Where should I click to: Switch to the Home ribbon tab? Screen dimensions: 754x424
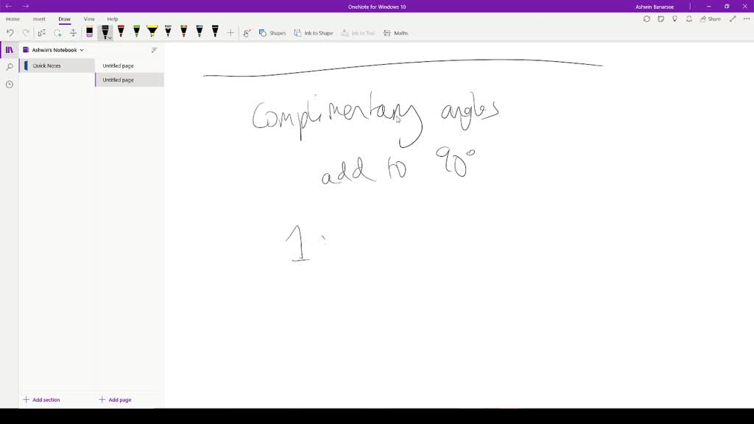point(13,18)
